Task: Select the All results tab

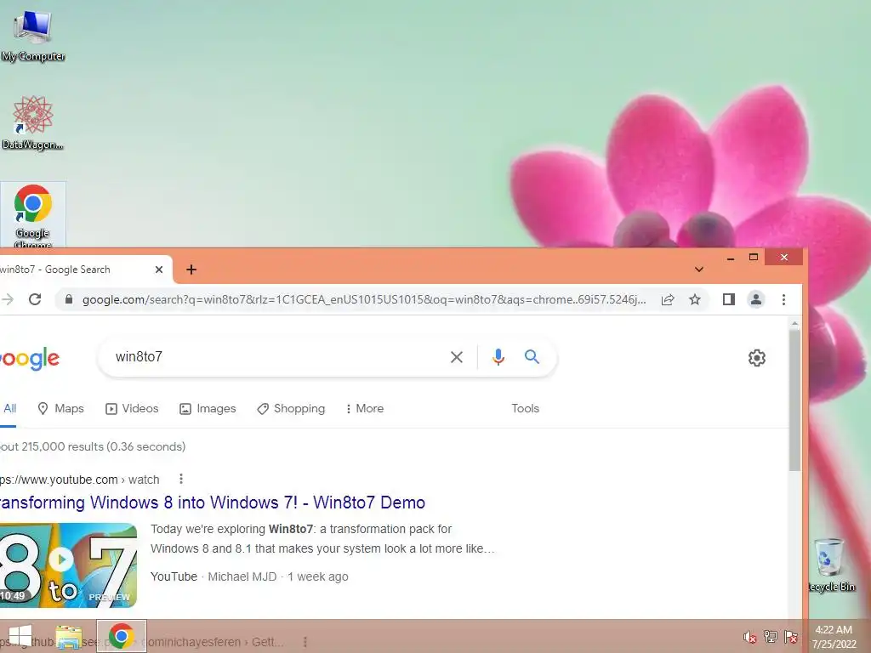Action: click(9, 409)
